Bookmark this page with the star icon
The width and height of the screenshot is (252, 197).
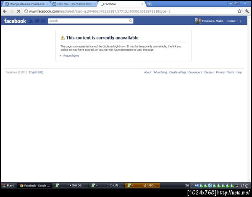[239, 11]
